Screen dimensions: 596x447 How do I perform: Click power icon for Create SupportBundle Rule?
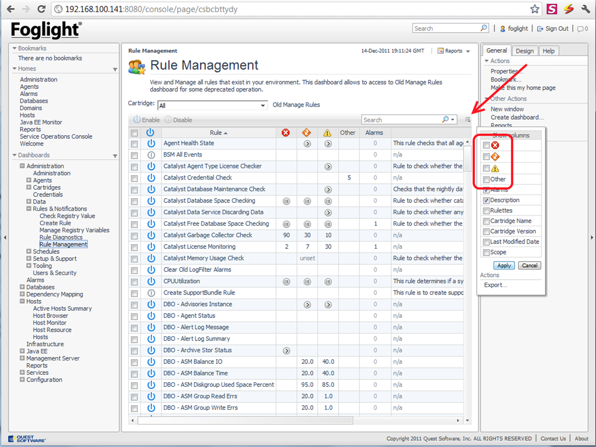151,293
